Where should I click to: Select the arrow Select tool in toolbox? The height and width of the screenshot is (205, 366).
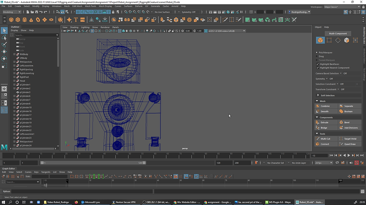click(4, 30)
